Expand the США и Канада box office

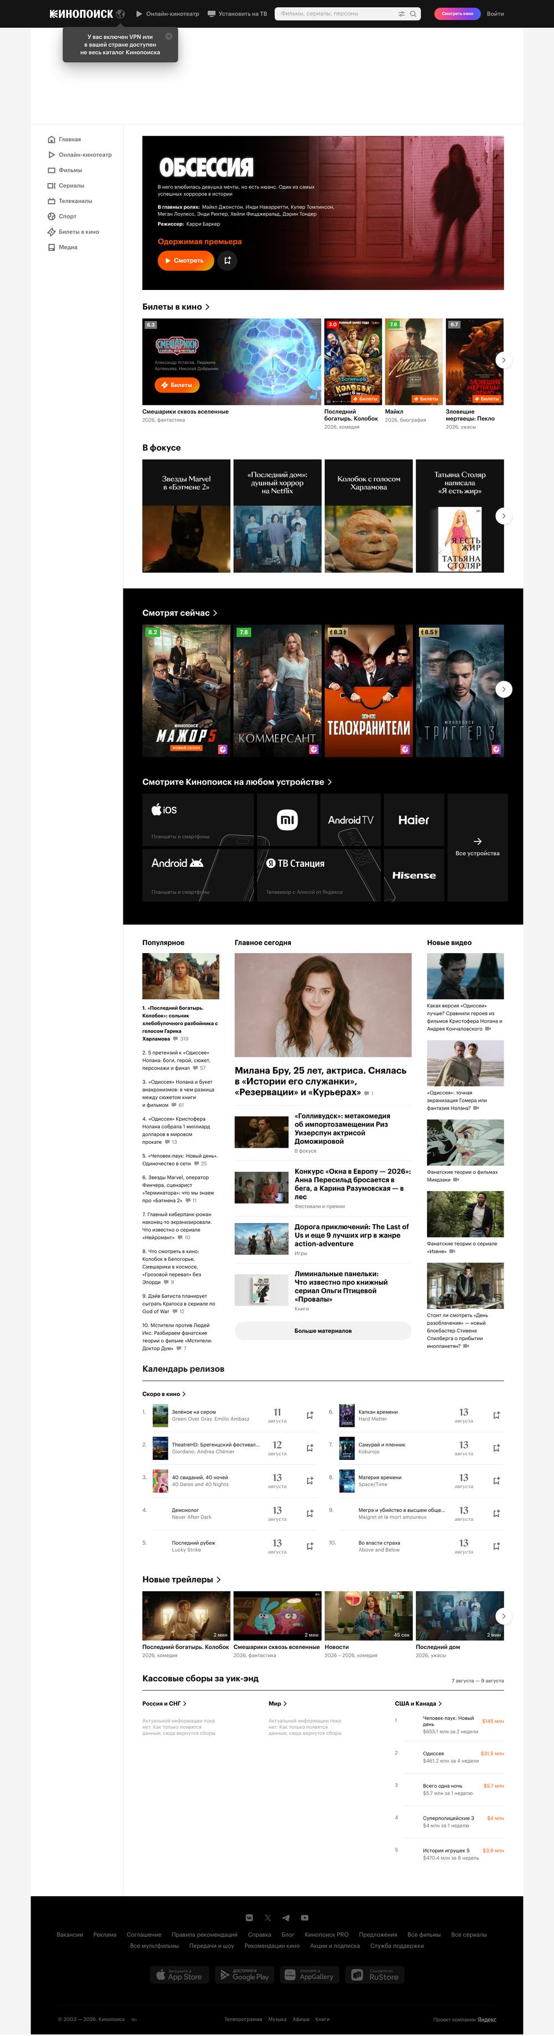click(x=418, y=1703)
